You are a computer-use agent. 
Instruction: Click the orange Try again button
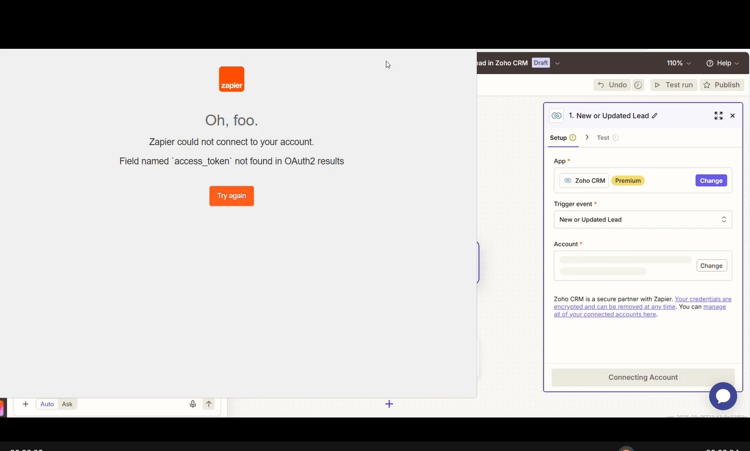coord(232,196)
